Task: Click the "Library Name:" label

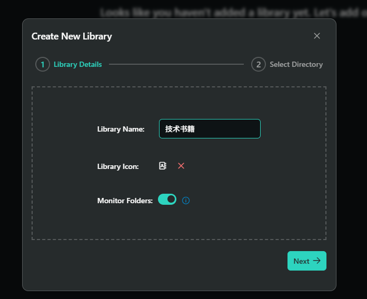Action: (121, 129)
